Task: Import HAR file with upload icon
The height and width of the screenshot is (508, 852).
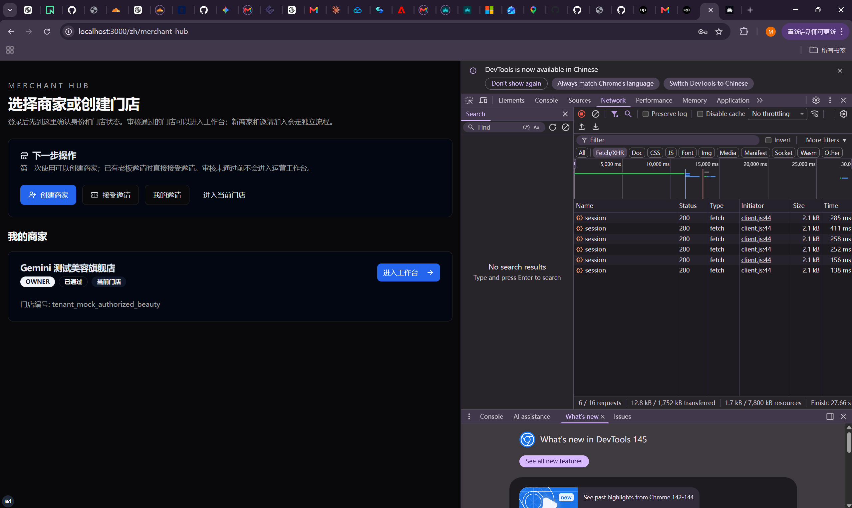Action: tap(581, 127)
